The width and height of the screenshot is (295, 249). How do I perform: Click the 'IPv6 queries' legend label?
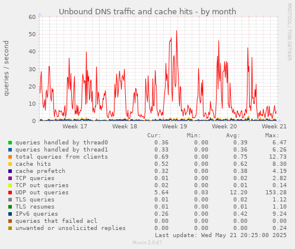37,214
